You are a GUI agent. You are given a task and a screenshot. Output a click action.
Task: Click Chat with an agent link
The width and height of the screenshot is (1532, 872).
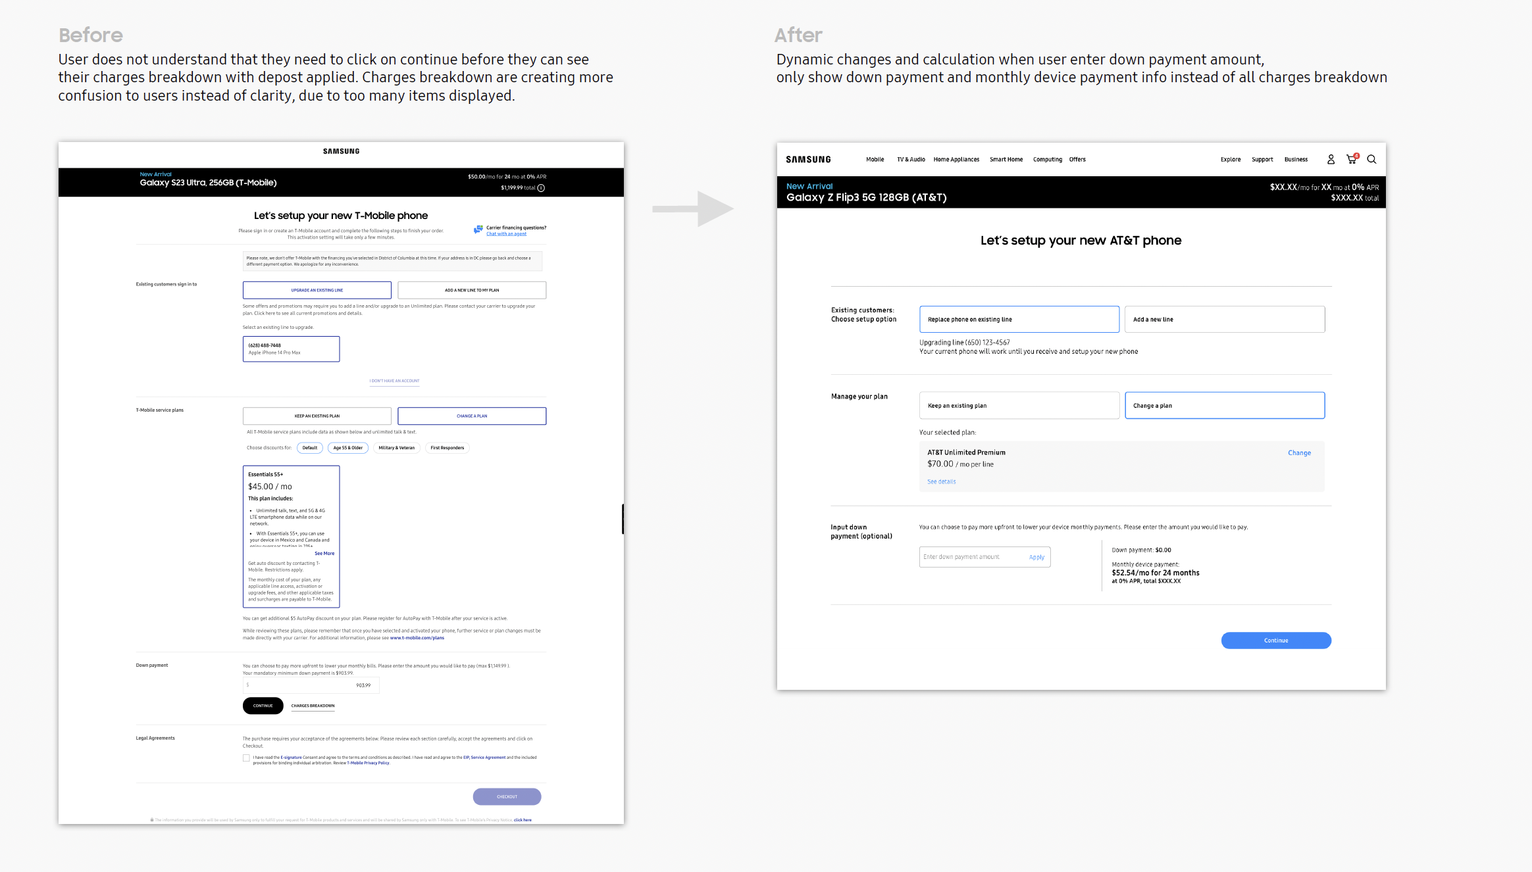(x=506, y=234)
